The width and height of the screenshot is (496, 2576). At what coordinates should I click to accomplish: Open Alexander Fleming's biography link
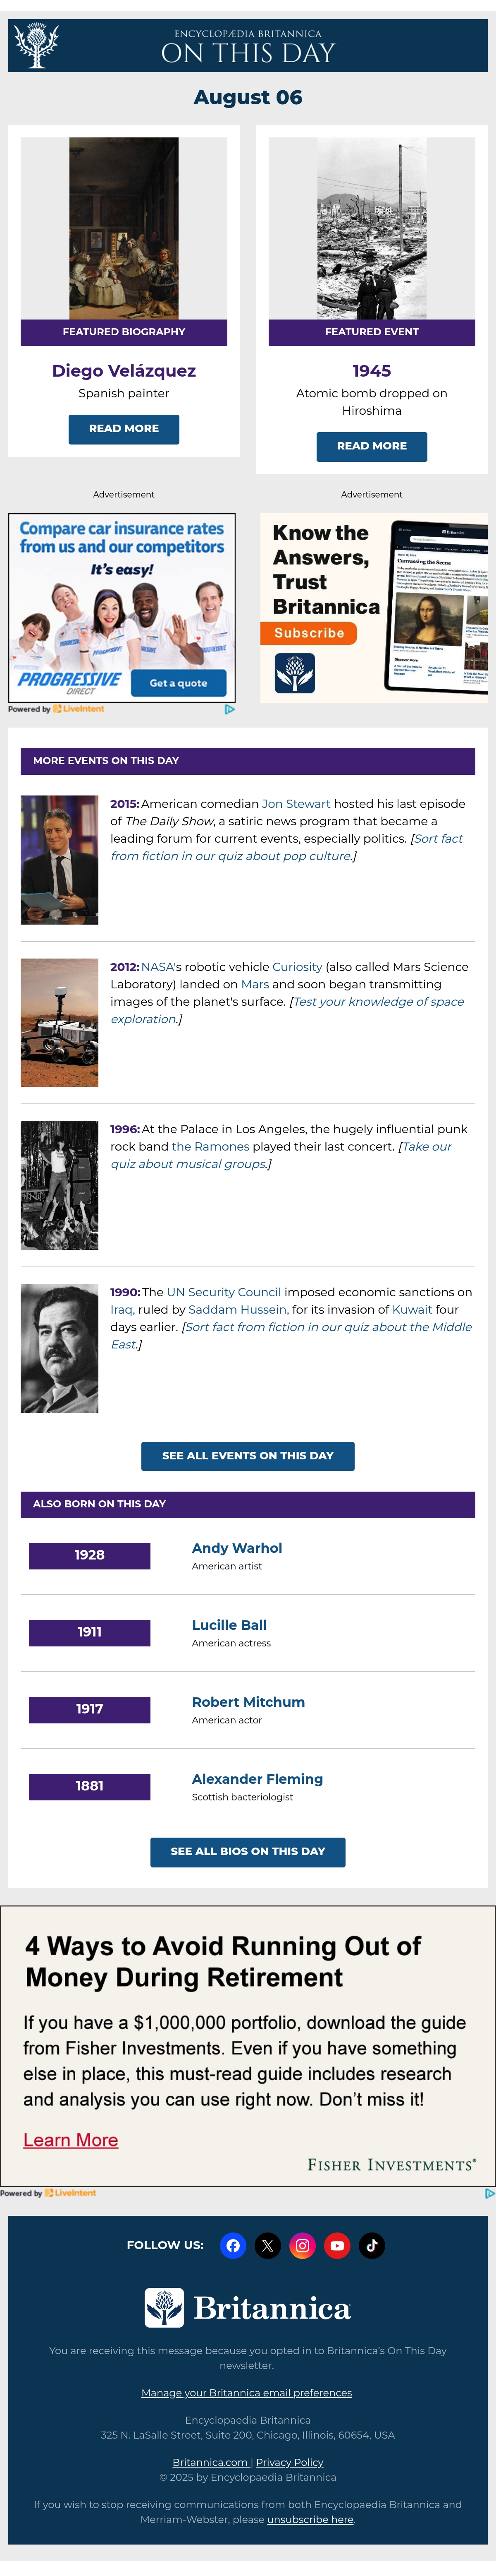point(258,1778)
